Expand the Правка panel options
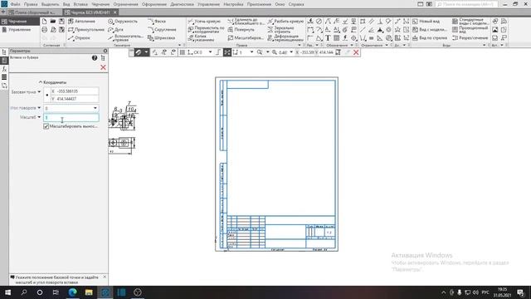The width and height of the screenshot is (531, 299). 300,45
